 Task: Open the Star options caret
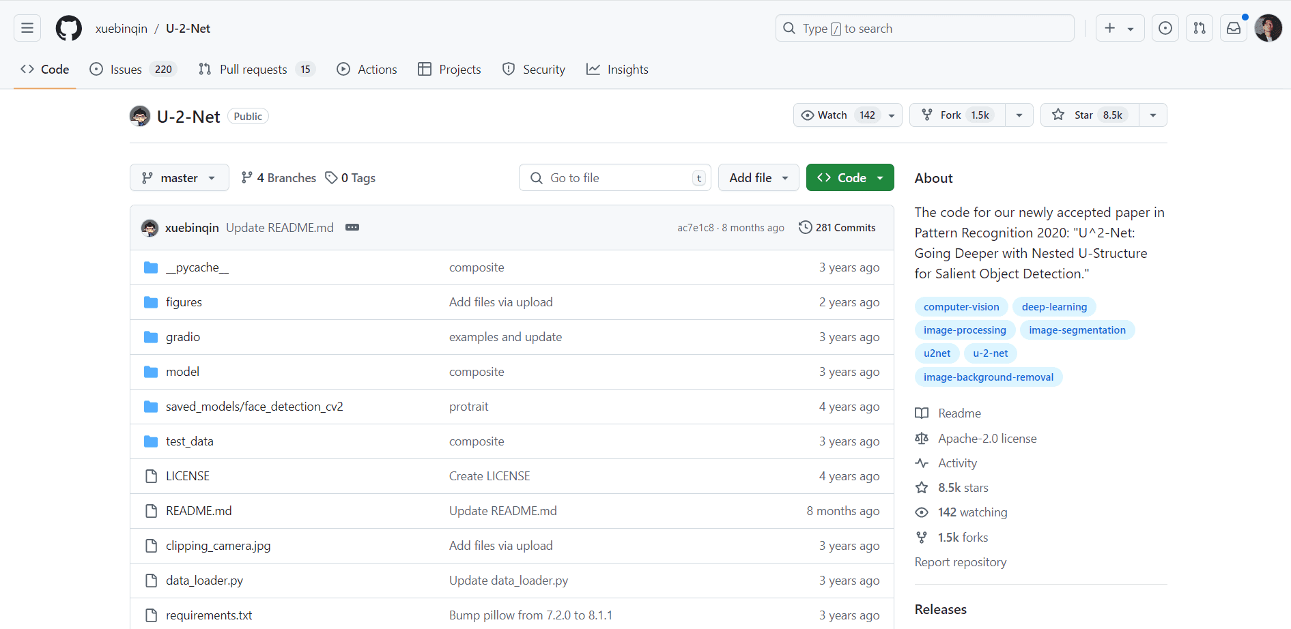(x=1152, y=115)
